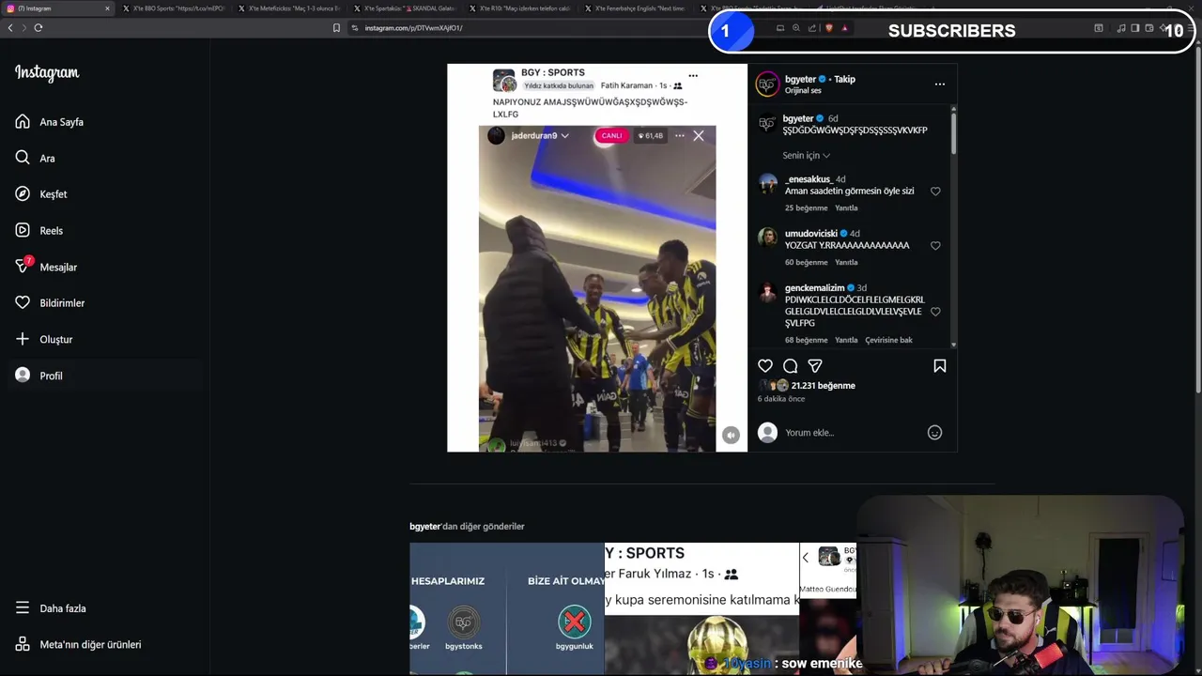The image size is (1202, 676).
Task: Switch to X'te R10 tab
Action: (x=520, y=8)
